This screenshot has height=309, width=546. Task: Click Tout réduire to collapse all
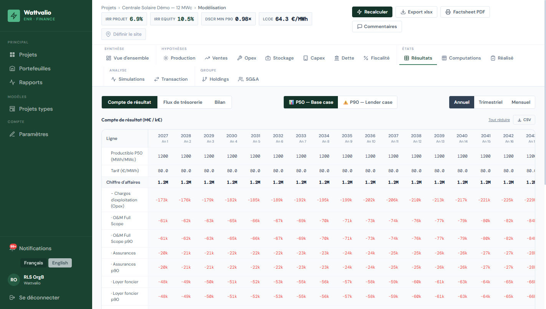point(499,120)
